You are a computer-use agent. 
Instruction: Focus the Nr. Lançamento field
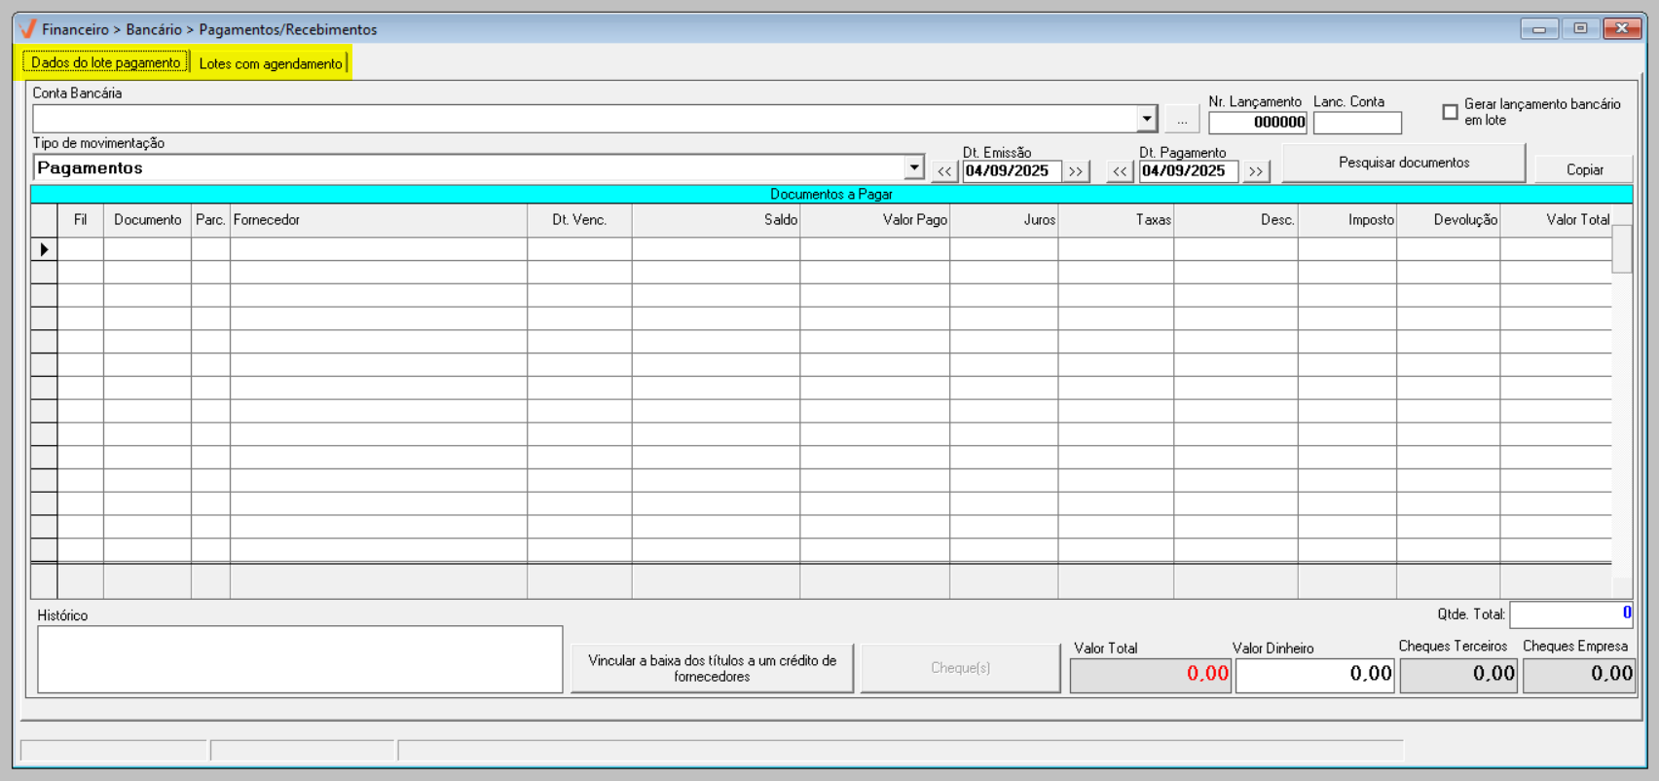pos(1257,122)
